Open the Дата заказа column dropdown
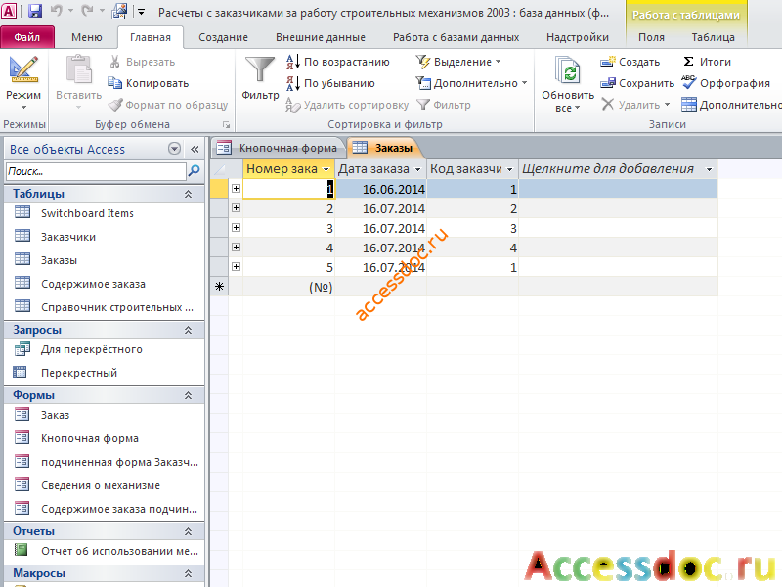Screen dimensions: 782x587 coord(418,169)
